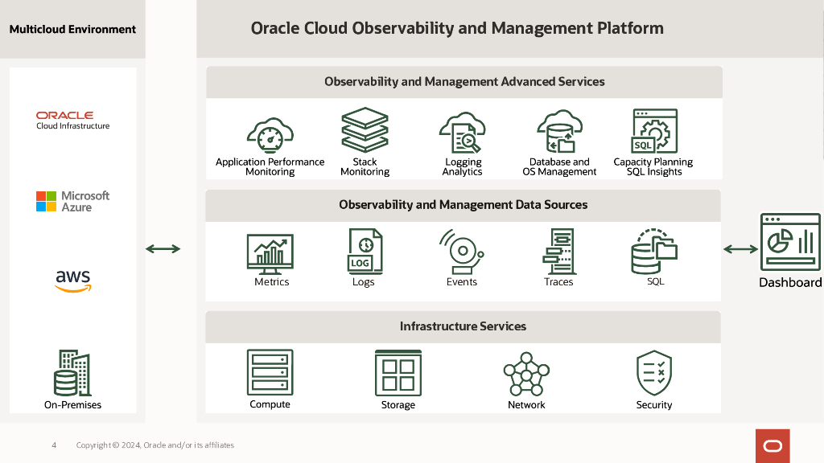
Task: Click the 'Events' label text
Action: pyautogui.click(x=462, y=282)
